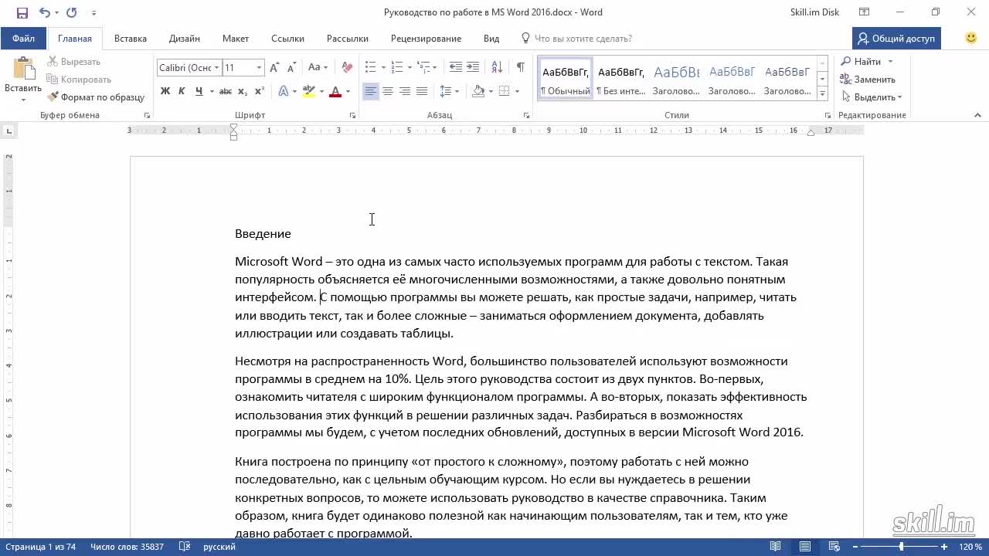Select Format Painter (Формат по образцу)
The height and width of the screenshot is (556, 989).
point(97,97)
